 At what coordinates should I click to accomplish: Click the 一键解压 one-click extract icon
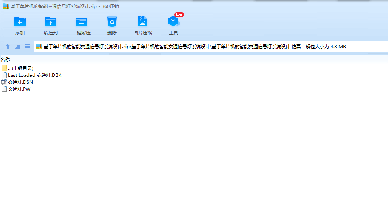[81, 22]
